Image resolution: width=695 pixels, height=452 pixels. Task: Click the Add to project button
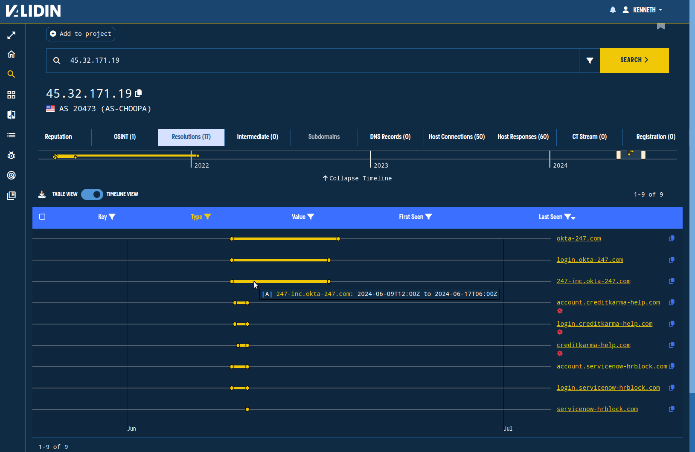pos(81,34)
